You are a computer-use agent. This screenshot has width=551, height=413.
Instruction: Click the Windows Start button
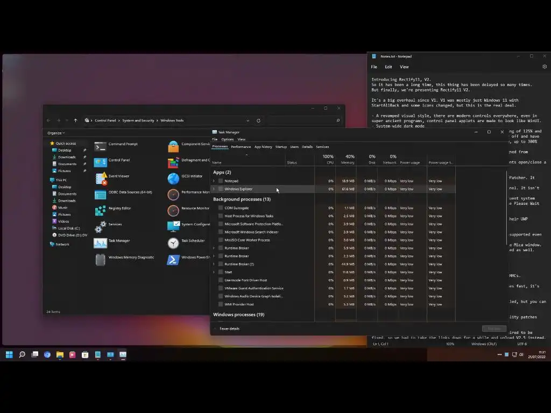coord(10,355)
